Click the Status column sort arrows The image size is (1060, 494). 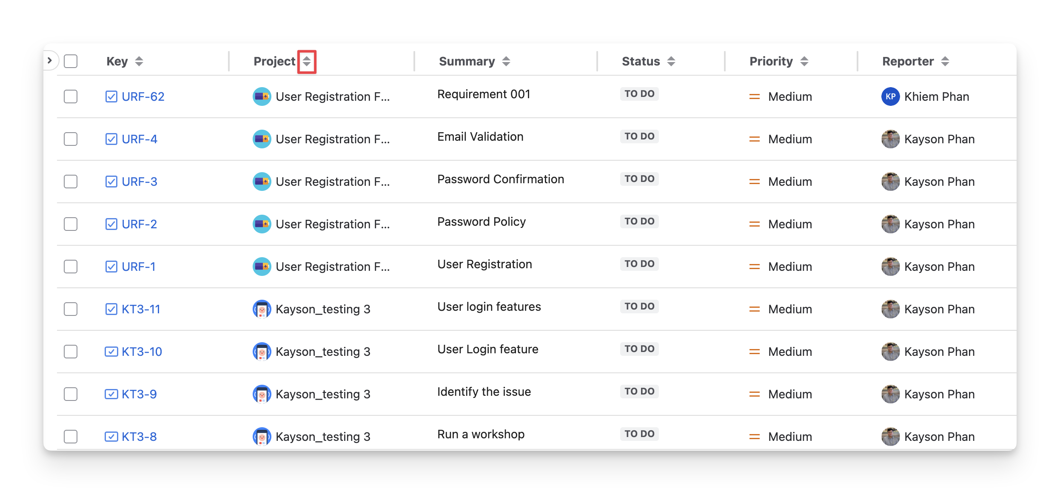671,62
